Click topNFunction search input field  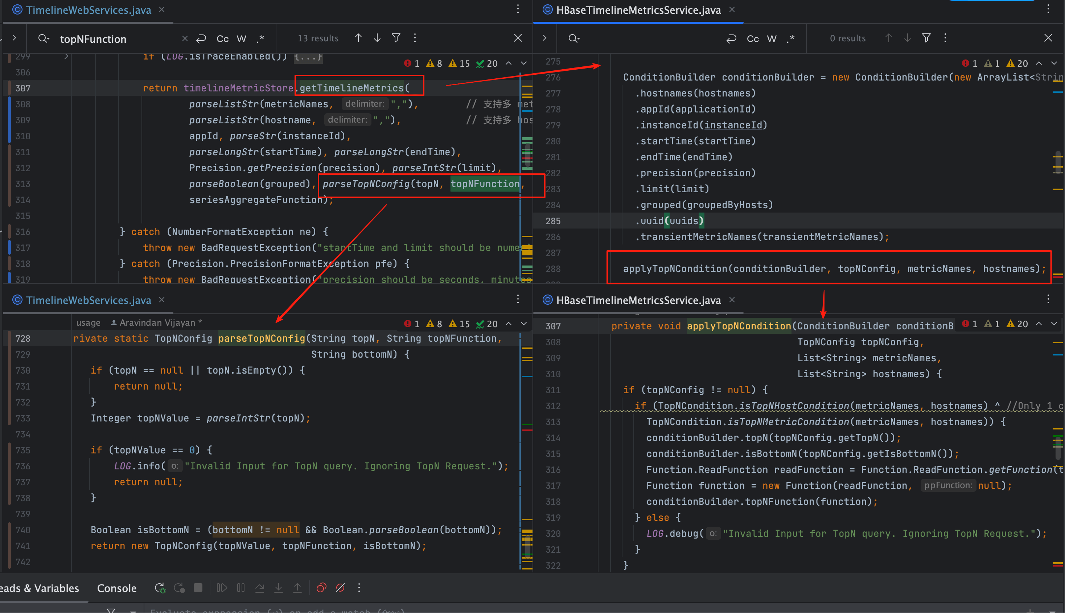point(118,39)
